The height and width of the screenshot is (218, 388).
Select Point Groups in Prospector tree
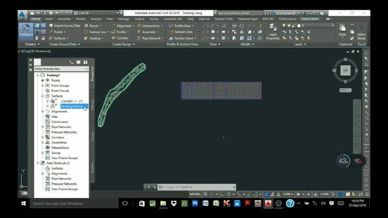[60, 85]
